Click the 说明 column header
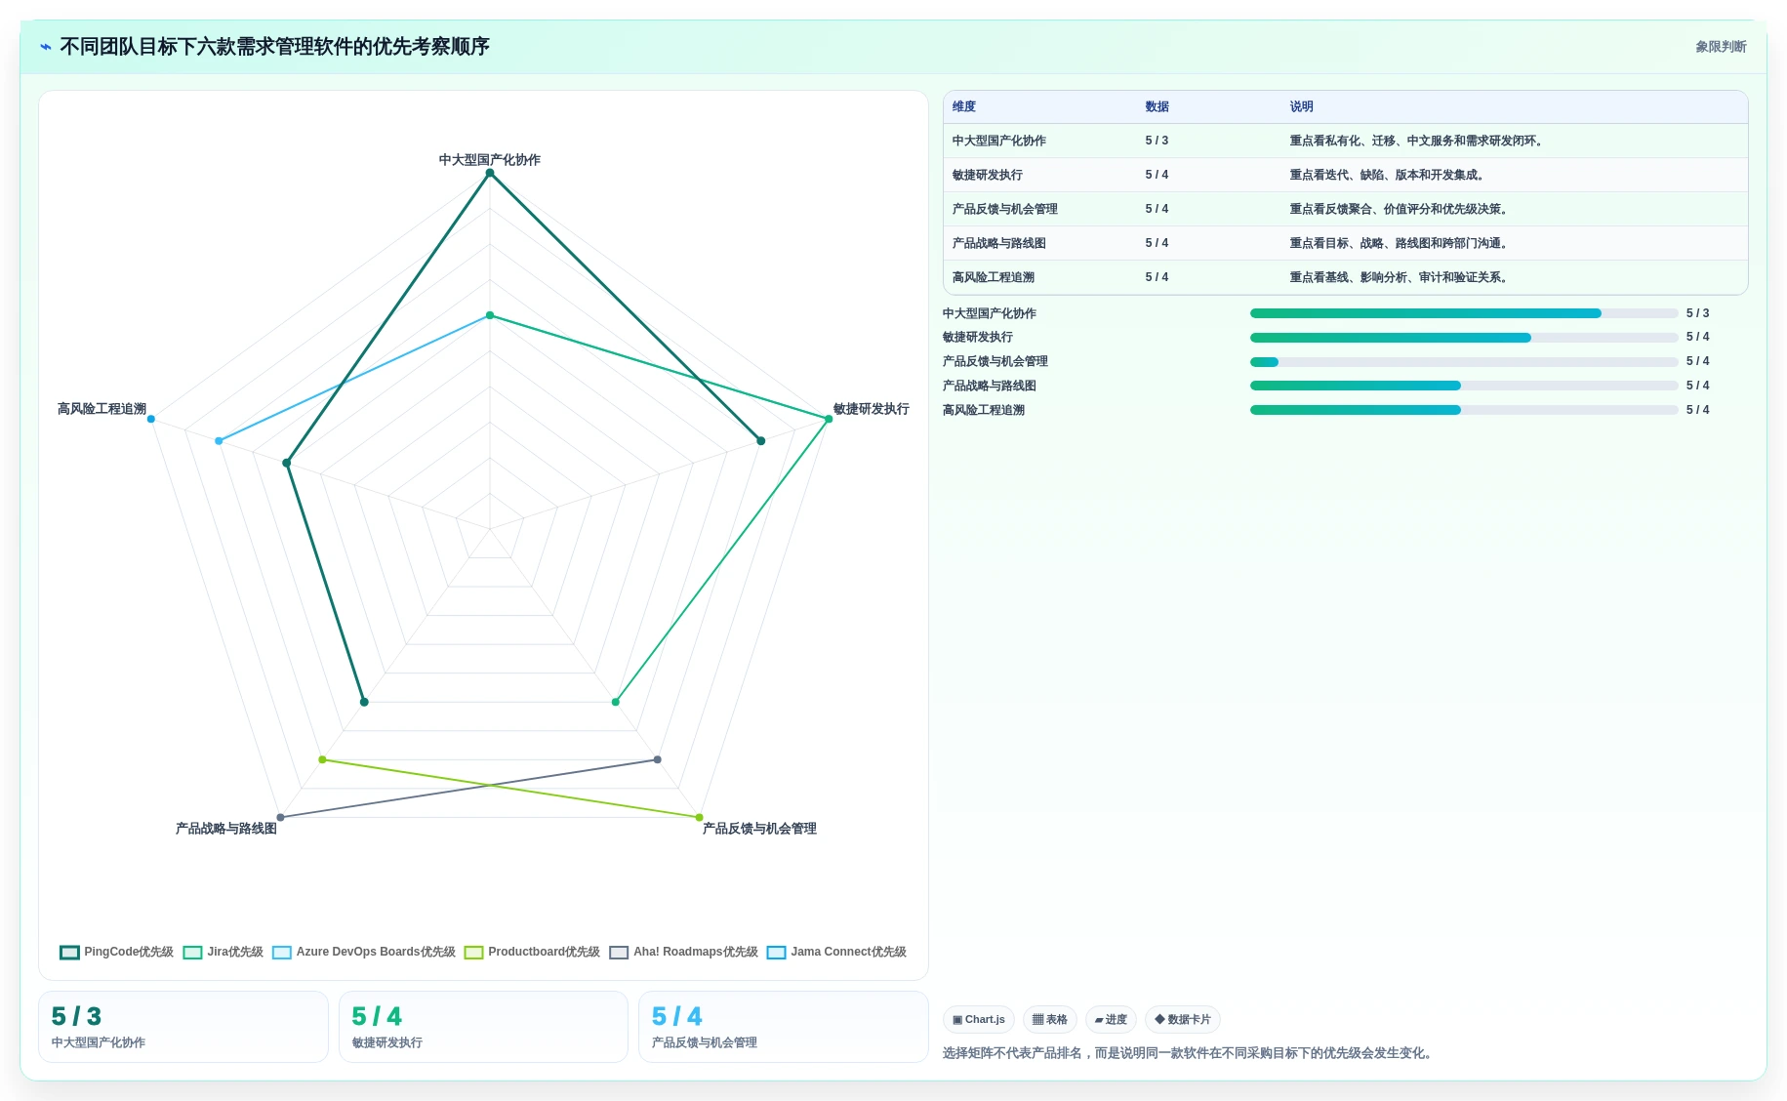The image size is (1787, 1101). pos(1302,107)
